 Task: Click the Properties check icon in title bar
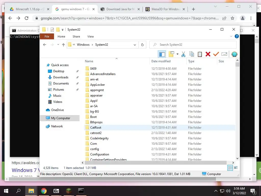click(x=52, y=30)
